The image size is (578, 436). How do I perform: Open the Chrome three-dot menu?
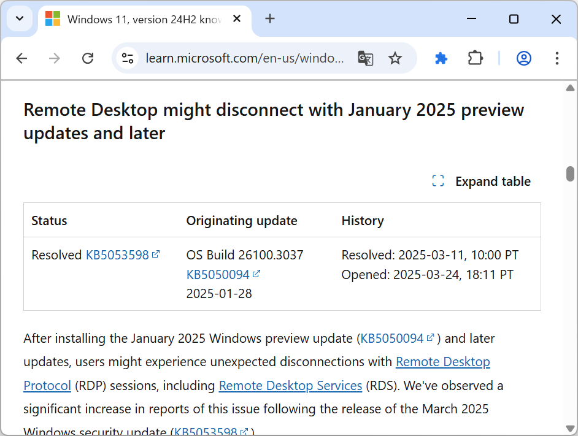click(x=557, y=58)
